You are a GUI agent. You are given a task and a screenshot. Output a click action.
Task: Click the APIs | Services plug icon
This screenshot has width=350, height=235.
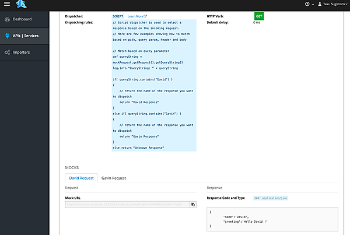[6, 36]
